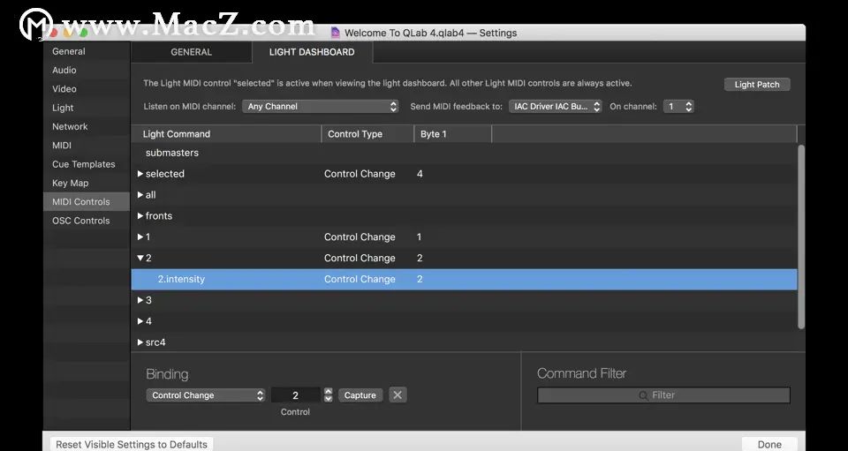The height and width of the screenshot is (451, 848).
Task: Select the 2.intensity row
Action: [464, 279]
